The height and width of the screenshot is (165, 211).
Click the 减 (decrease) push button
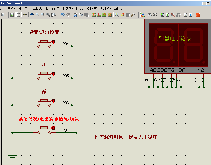[x=44, y=101]
